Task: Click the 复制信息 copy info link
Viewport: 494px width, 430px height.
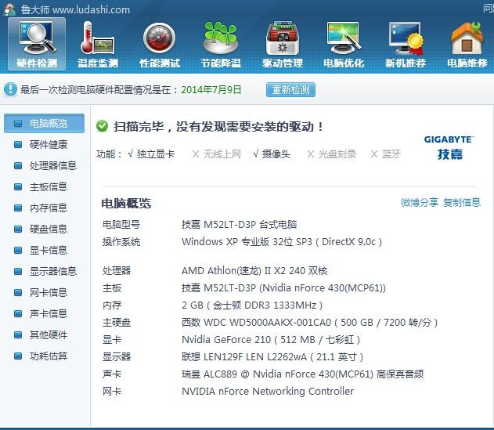Action: point(462,202)
